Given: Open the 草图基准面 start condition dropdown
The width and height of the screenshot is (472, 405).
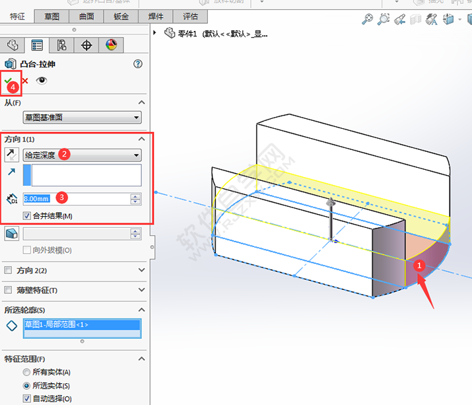Looking at the screenshot, I should (x=82, y=117).
